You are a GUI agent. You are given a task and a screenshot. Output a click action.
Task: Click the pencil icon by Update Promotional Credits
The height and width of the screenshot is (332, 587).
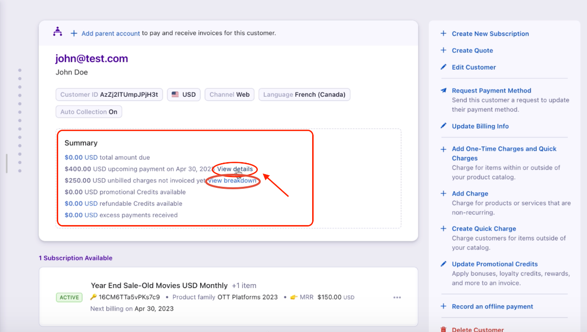pos(443,264)
